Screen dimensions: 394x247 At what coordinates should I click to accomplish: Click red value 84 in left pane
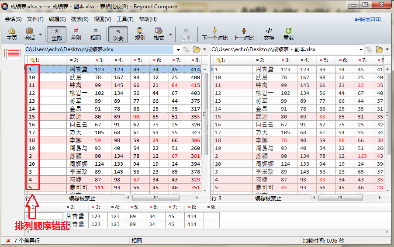pos(175,85)
